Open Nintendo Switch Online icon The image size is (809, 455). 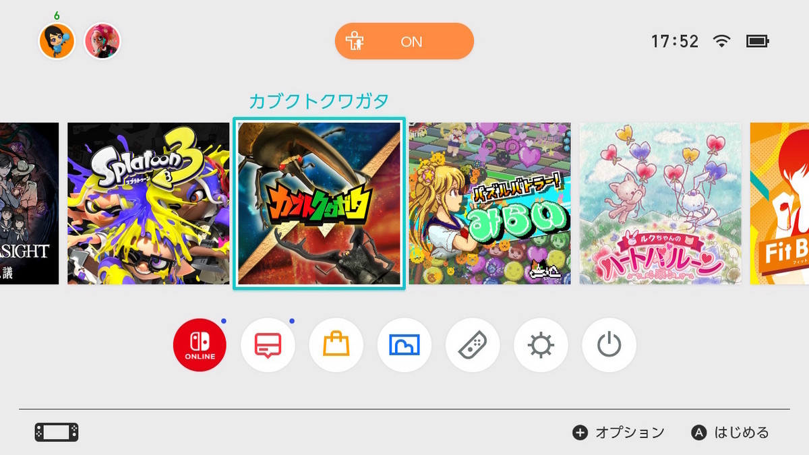pos(200,345)
